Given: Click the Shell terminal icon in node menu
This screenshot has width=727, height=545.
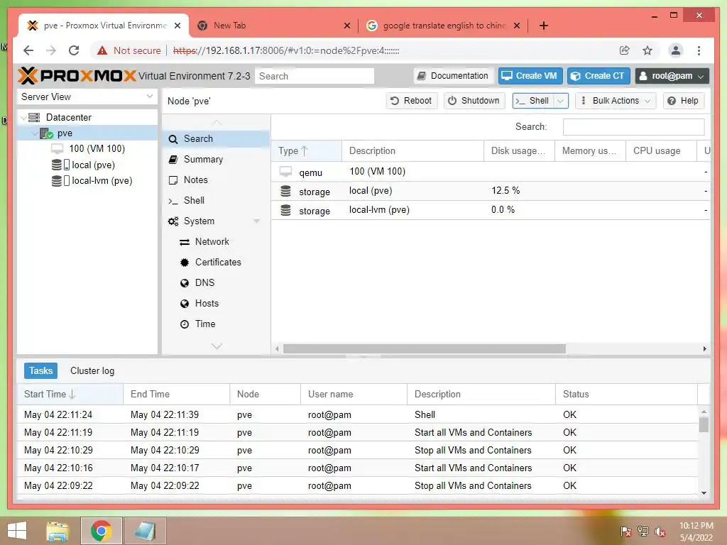Looking at the screenshot, I should 173,201.
